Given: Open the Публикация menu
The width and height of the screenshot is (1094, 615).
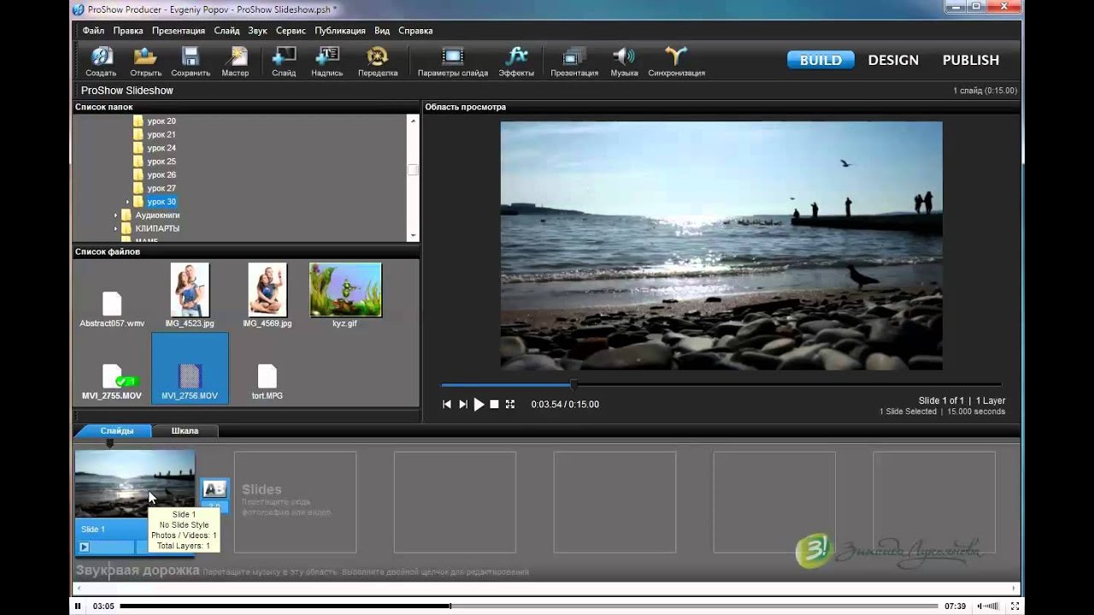Looking at the screenshot, I should pos(340,31).
